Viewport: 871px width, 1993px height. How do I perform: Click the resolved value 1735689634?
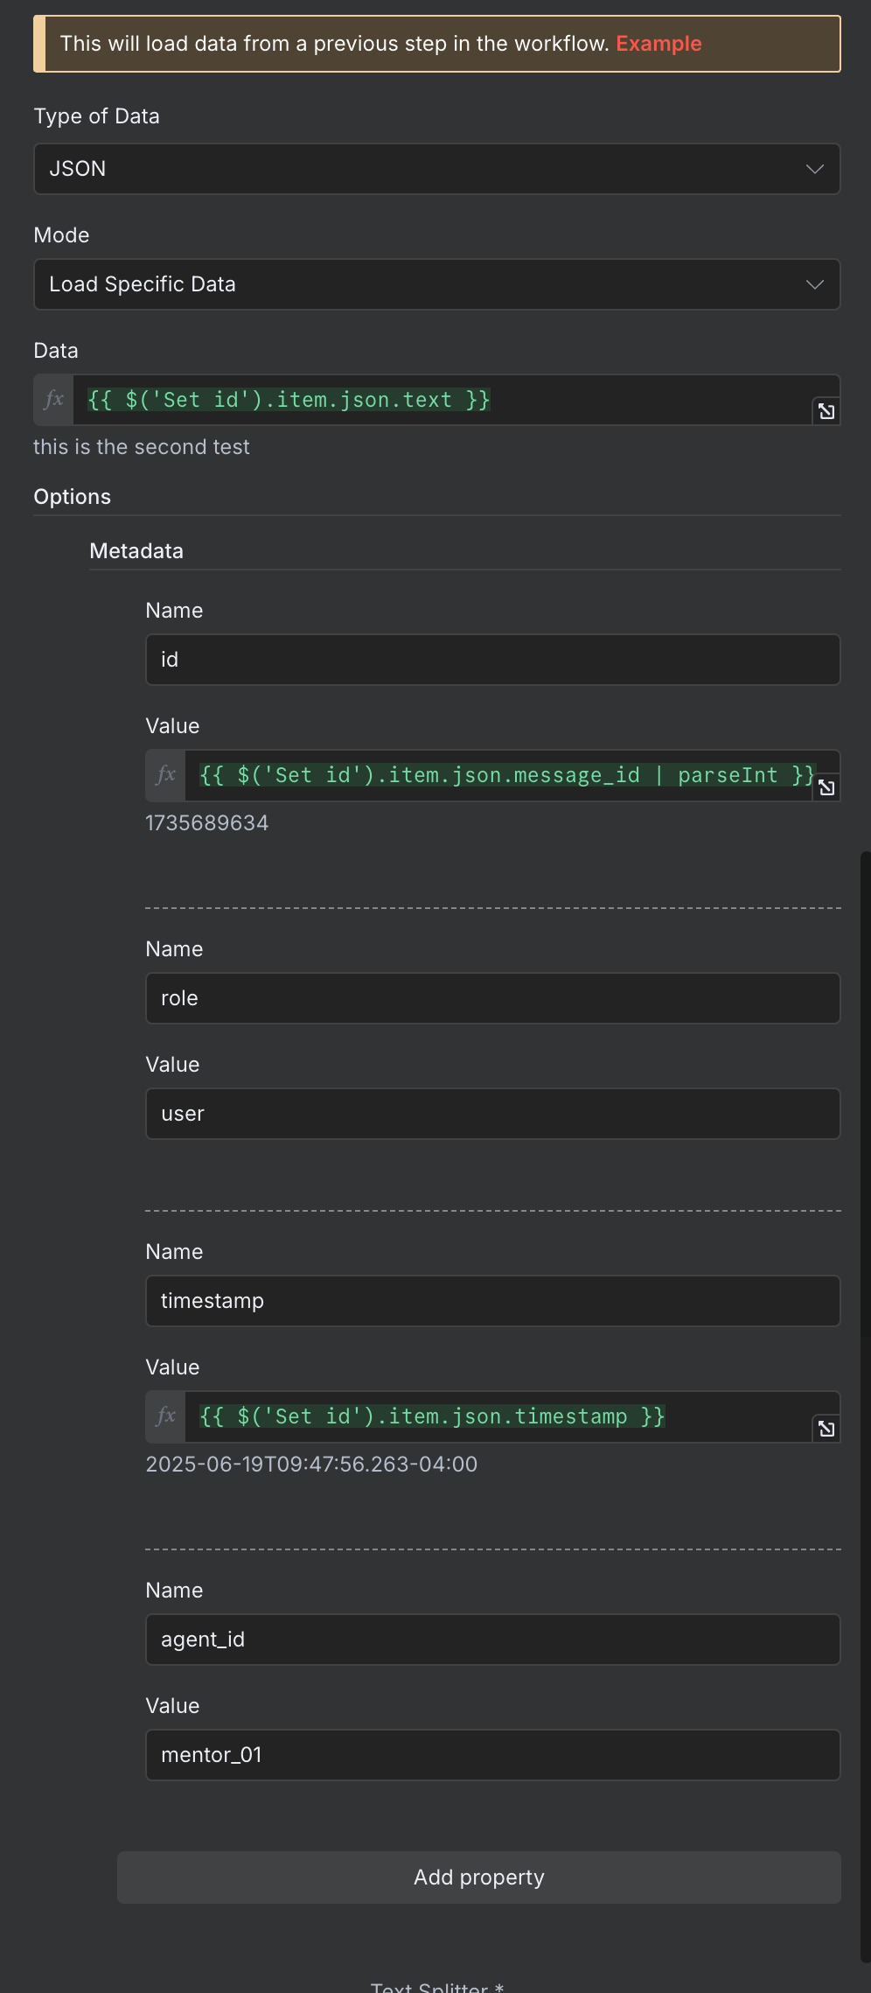[x=207, y=823]
